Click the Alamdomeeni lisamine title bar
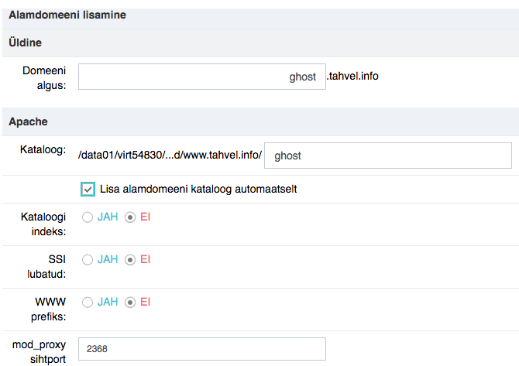 260,15
